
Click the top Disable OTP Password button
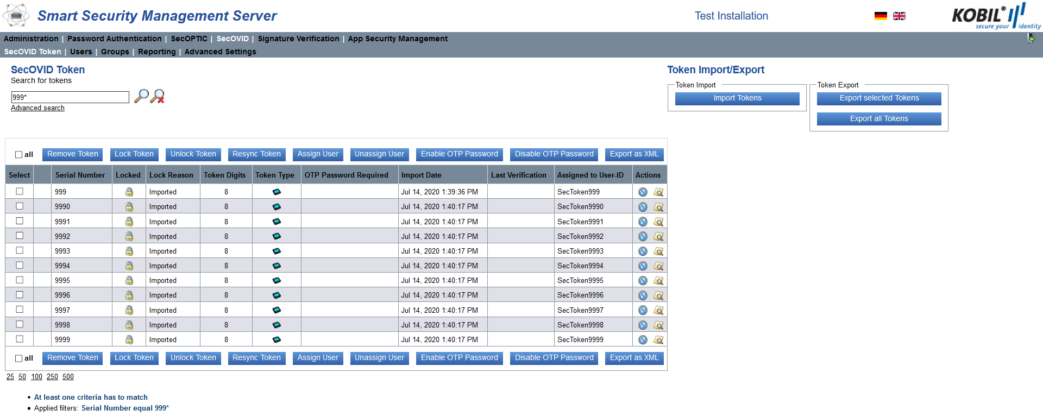pyautogui.click(x=554, y=154)
